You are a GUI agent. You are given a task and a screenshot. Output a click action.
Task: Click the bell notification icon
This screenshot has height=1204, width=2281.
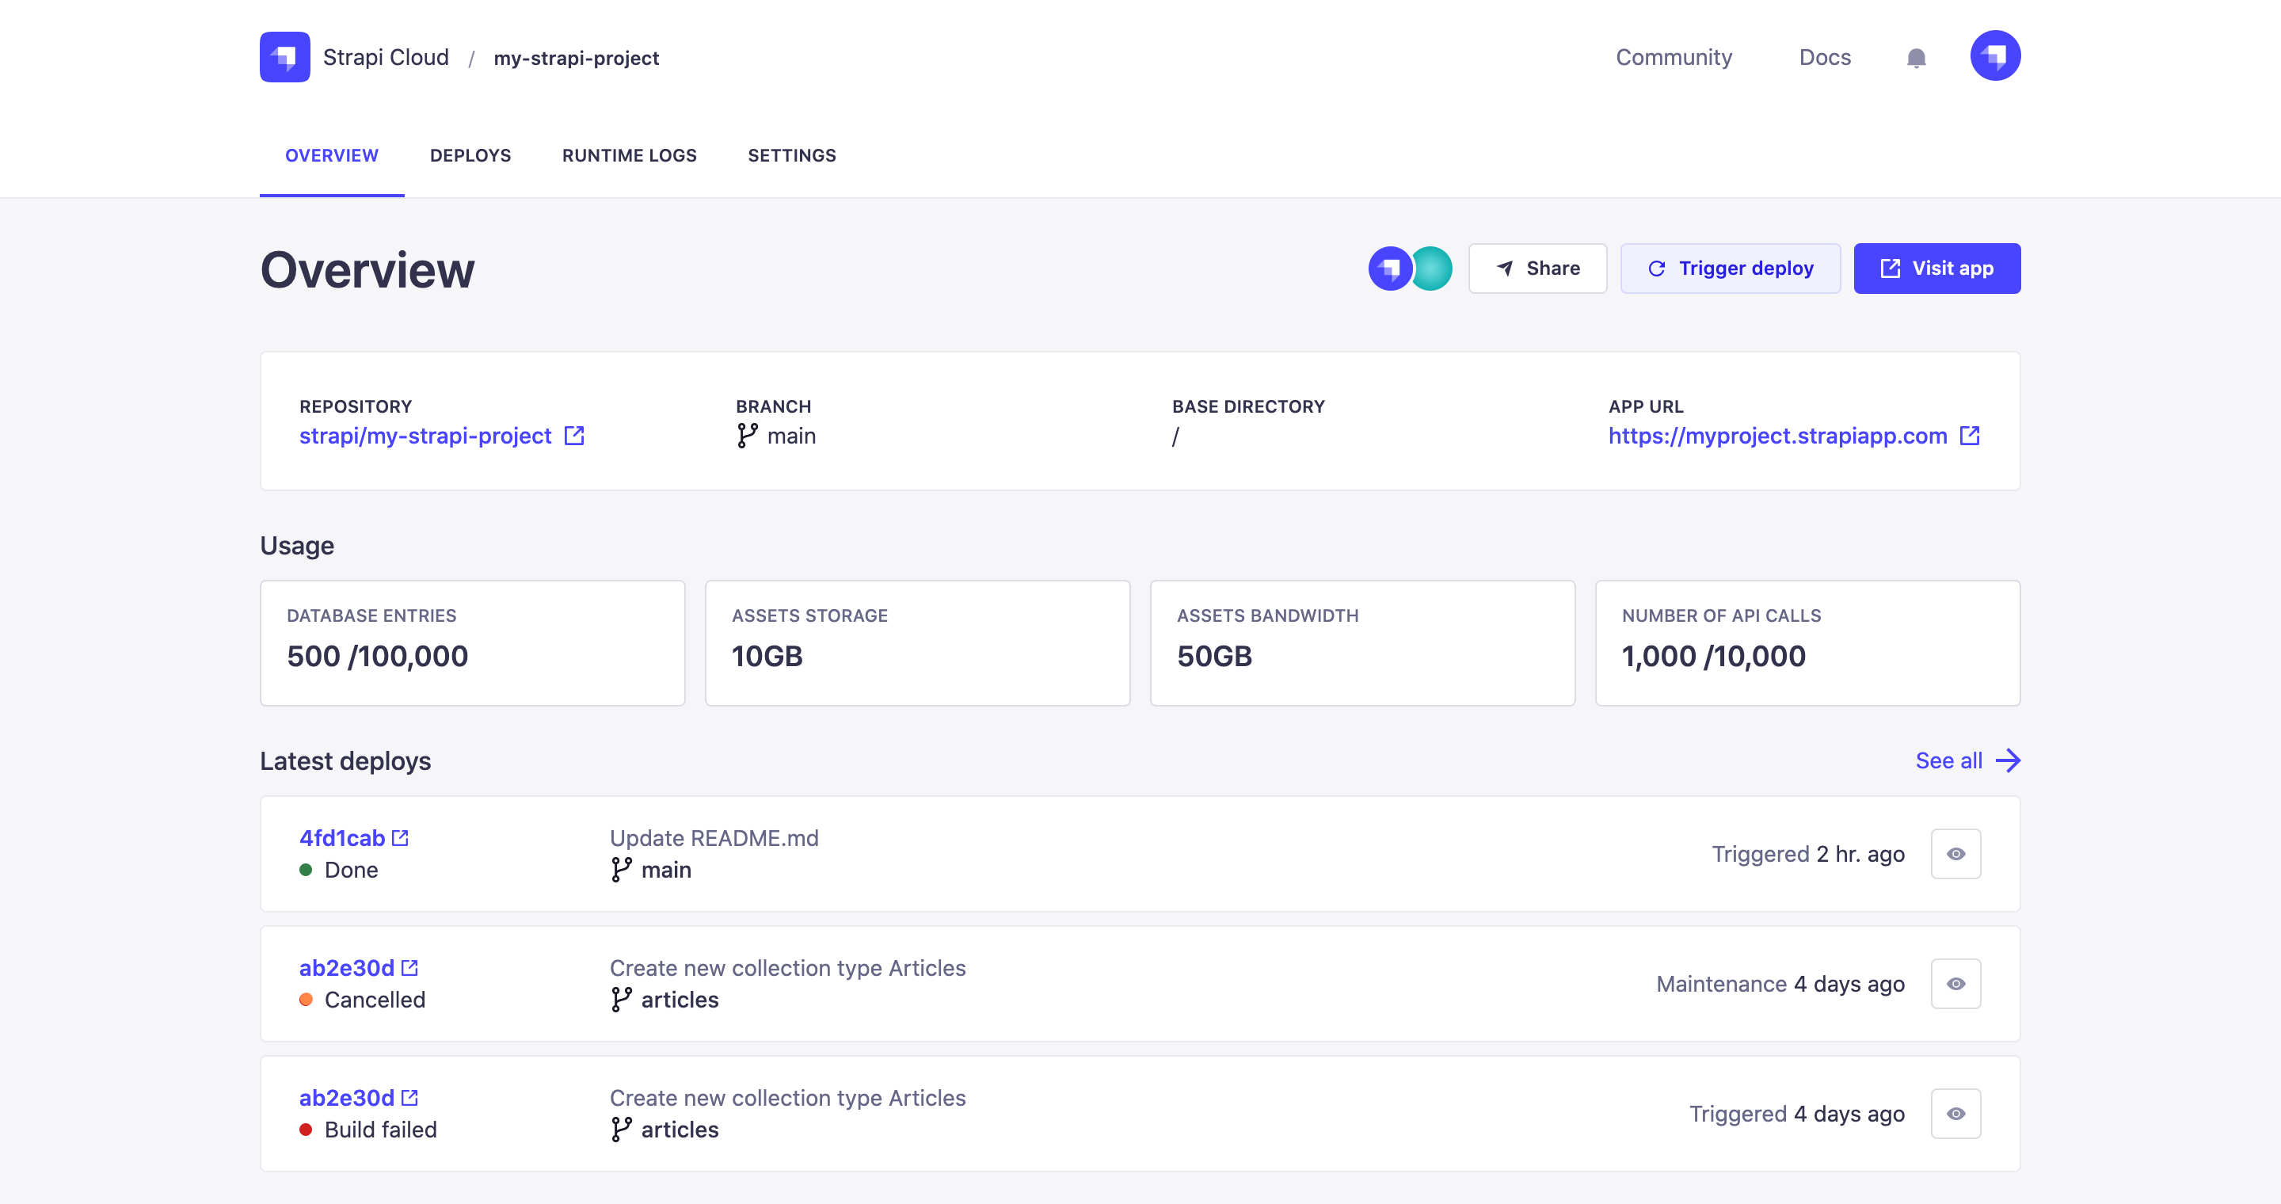click(1916, 57)
